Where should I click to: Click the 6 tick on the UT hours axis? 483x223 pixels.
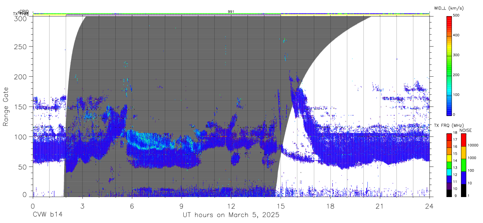132,206
